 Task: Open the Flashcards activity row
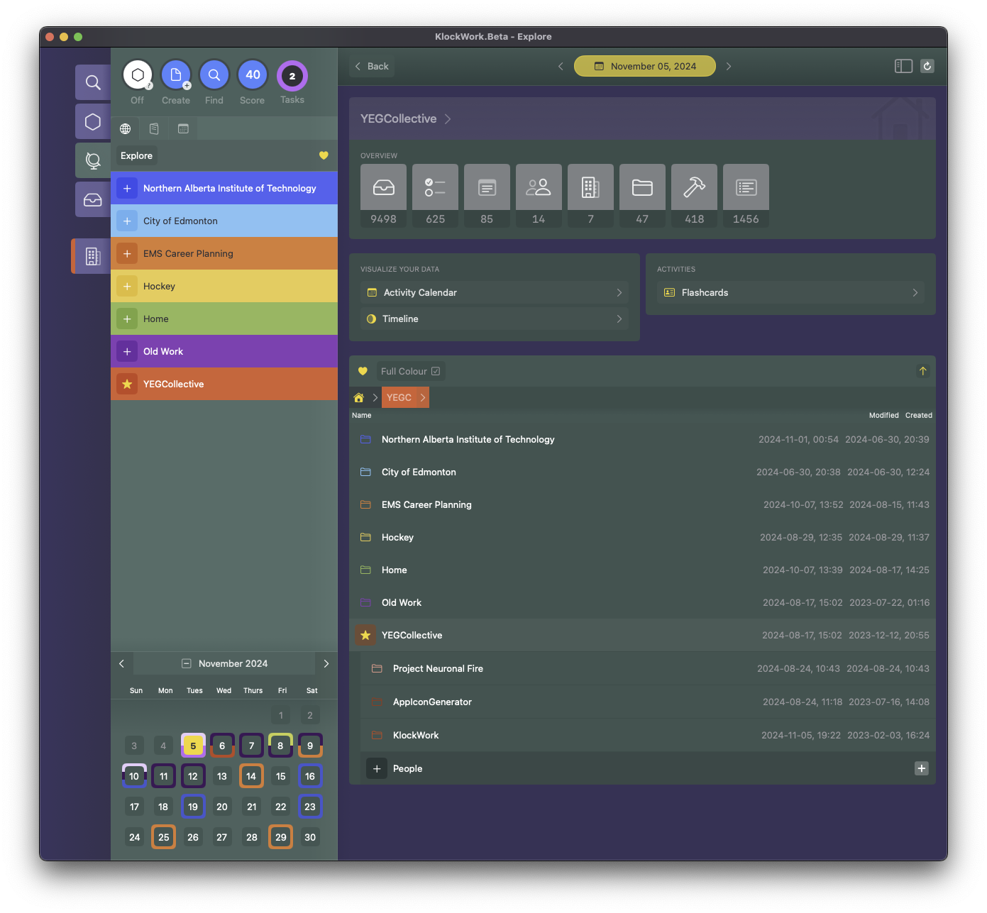(x=790, y=292)
